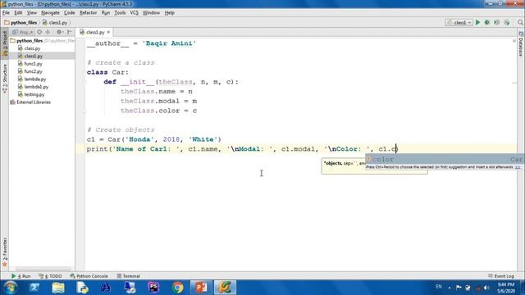Open the Refactor menu

pyautogui.click(x=88, y=13)
